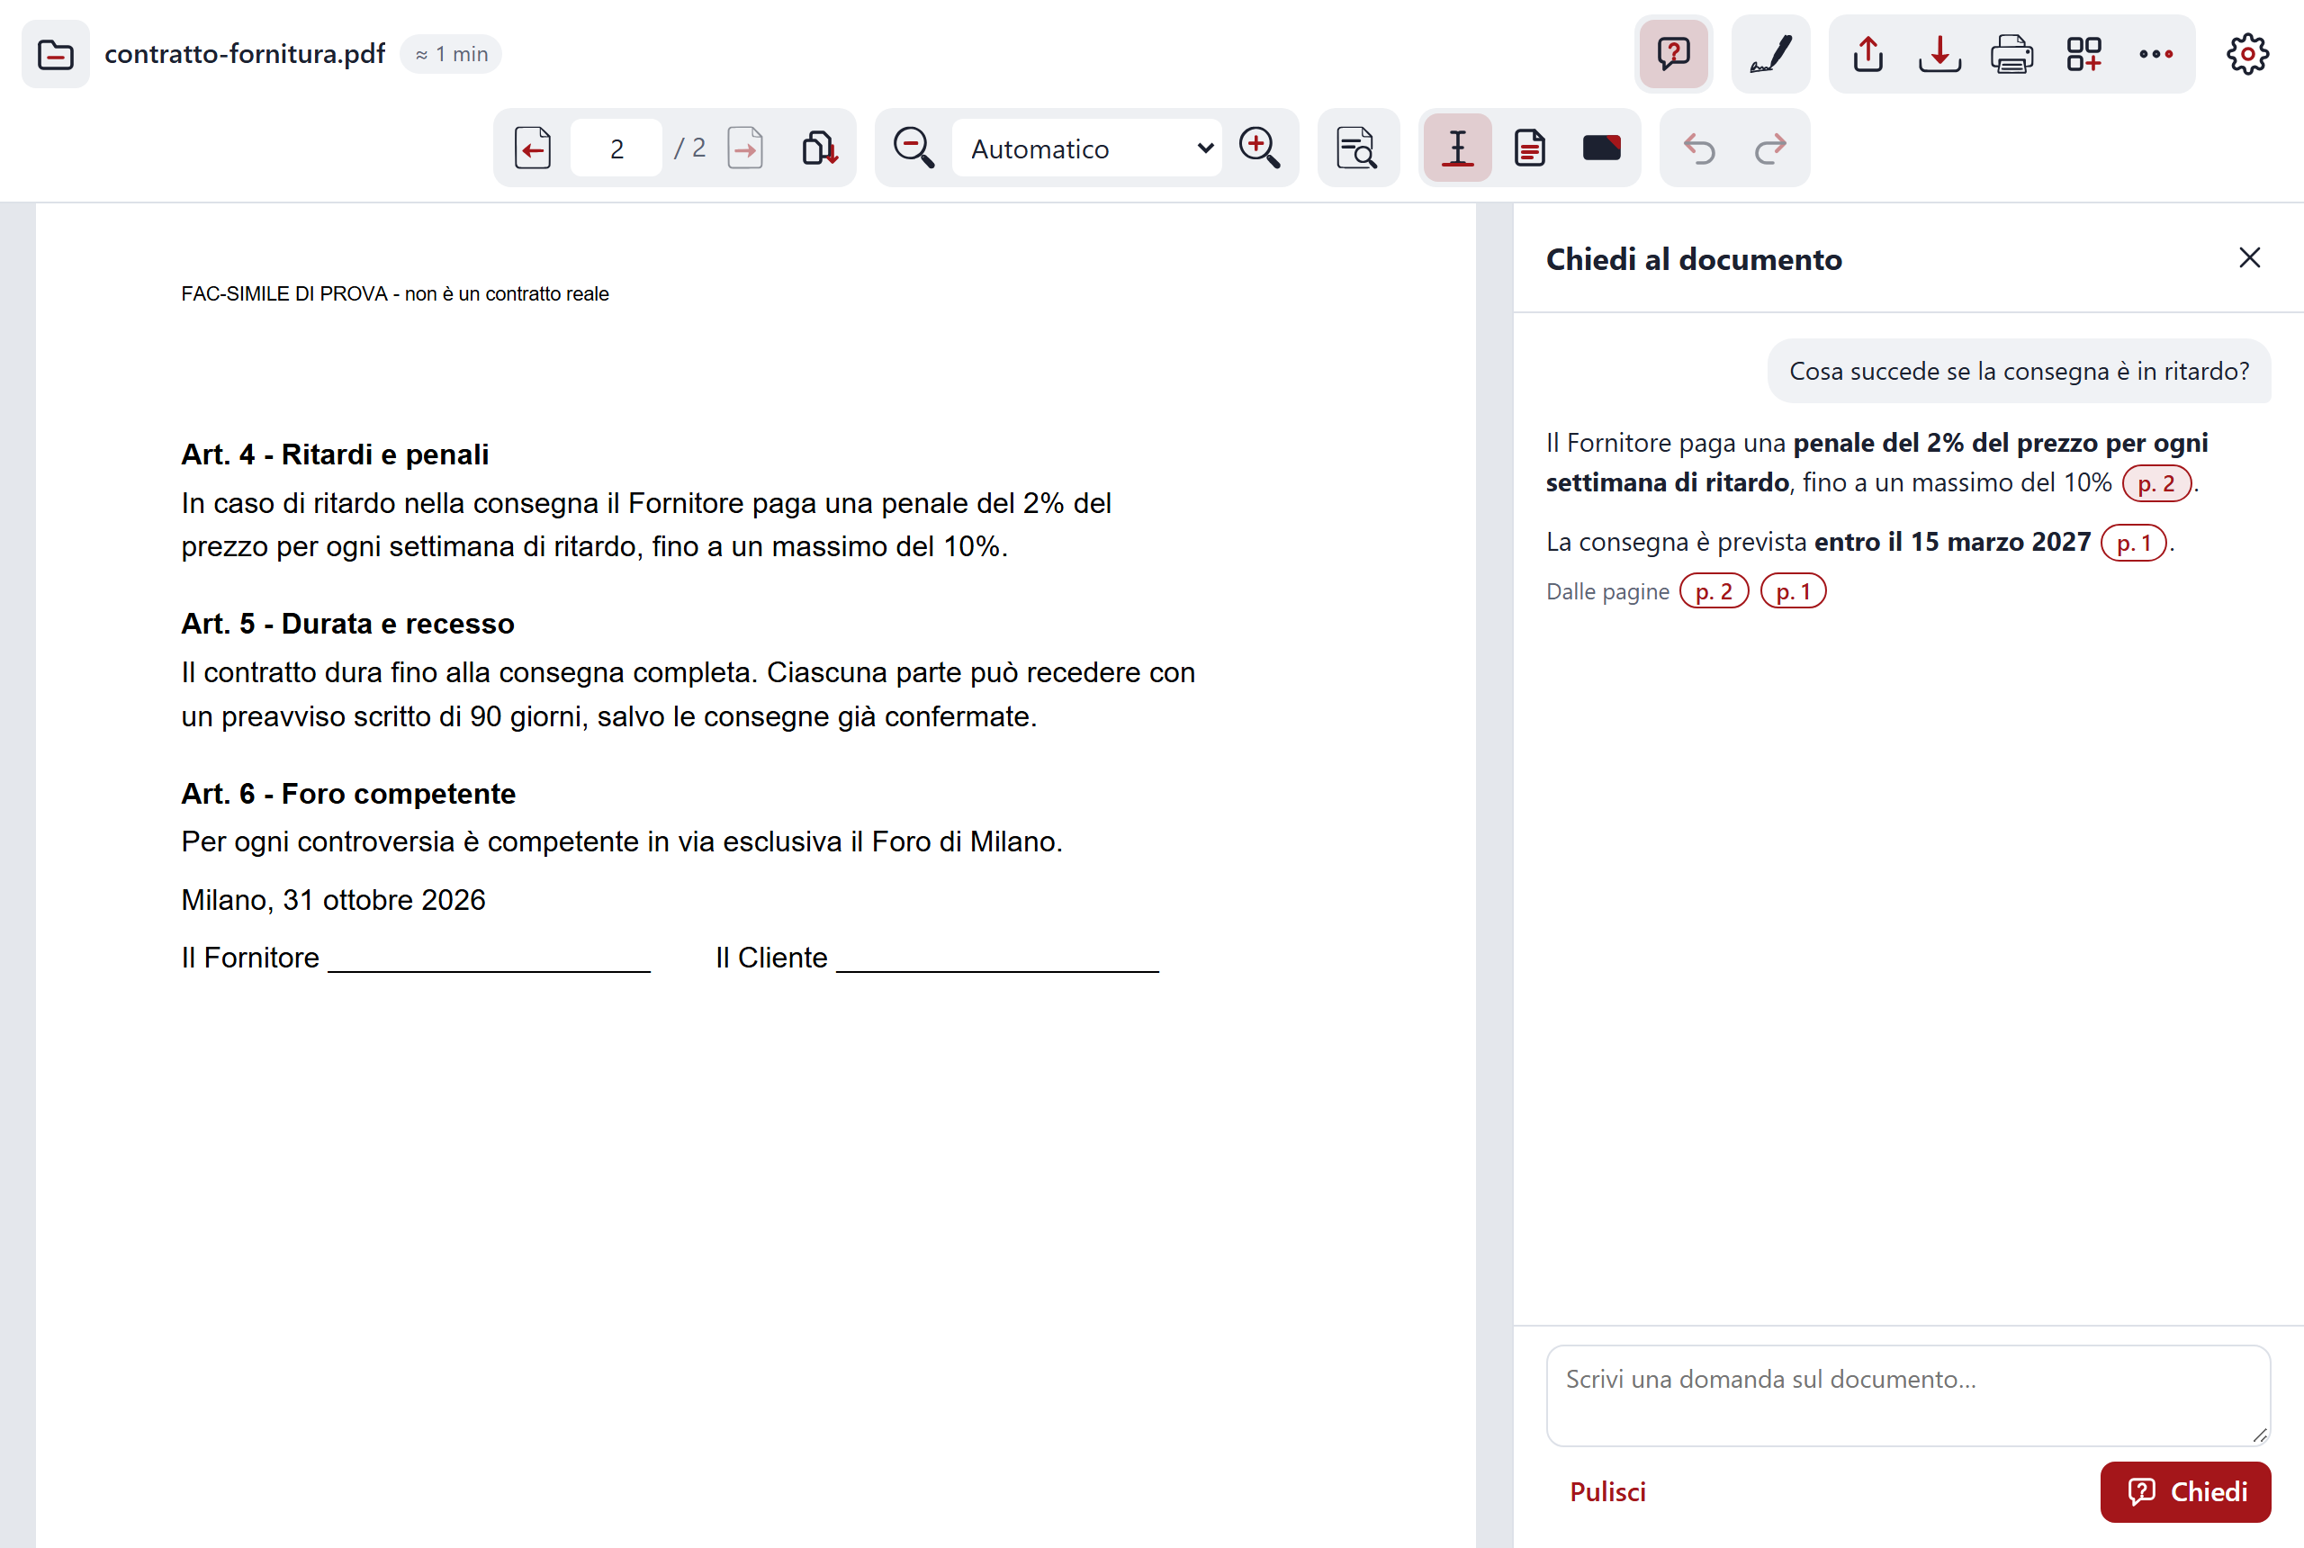
Task: Zoom out of the document
Action: [913, 148]
